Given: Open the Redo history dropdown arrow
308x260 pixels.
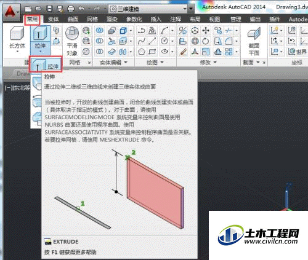Looking at the screenshot, I should pos(105,9).
